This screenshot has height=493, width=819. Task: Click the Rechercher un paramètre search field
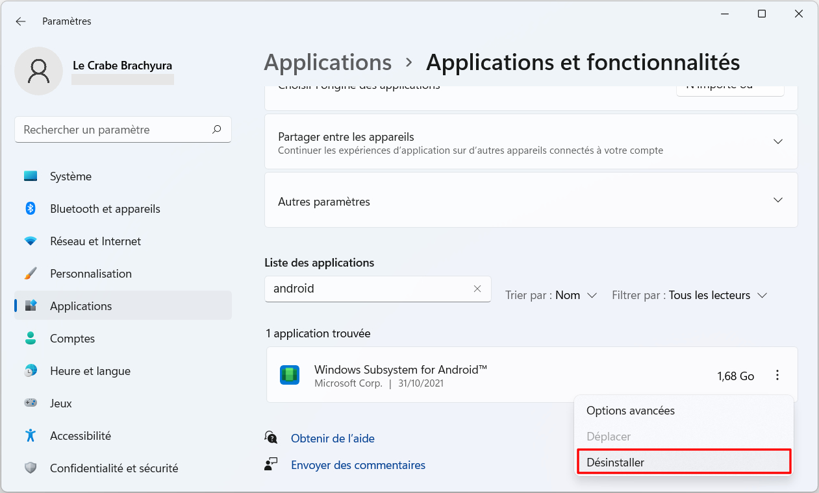(x=123, y=130)
